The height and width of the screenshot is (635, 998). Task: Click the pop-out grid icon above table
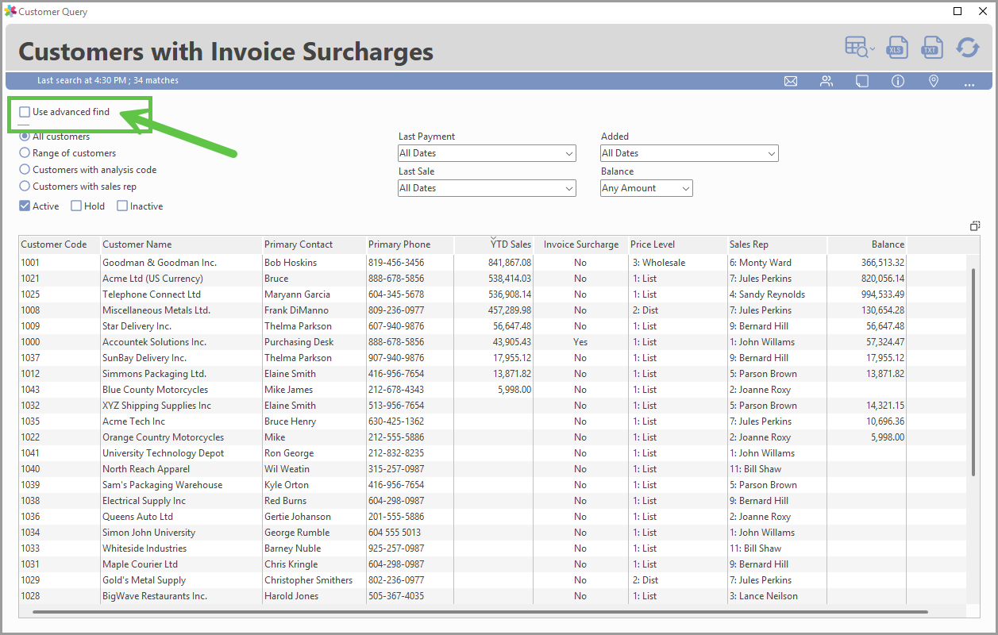tap(975, 226)
